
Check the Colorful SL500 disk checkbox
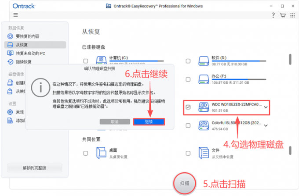[x=188, y=125]
